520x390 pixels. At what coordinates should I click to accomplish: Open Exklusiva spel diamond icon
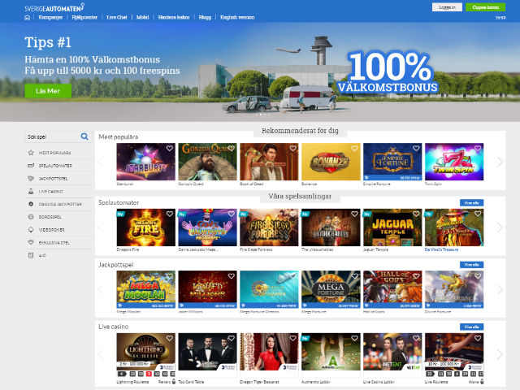pos(31,242)
